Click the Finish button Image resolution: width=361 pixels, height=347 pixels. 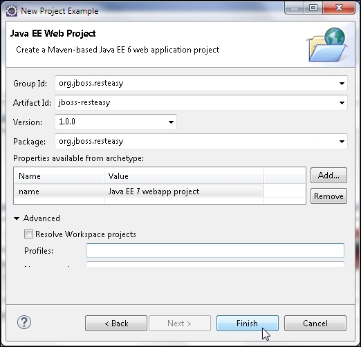point(248,323)
